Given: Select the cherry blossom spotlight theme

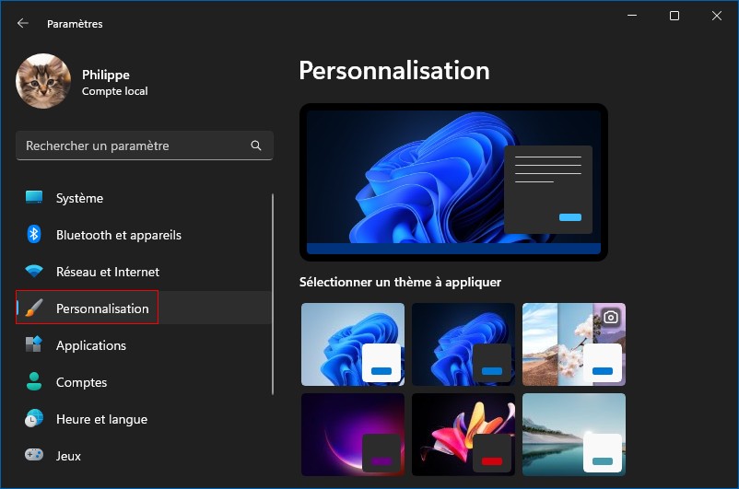Looking at the screenshot, I should [574, 344].
